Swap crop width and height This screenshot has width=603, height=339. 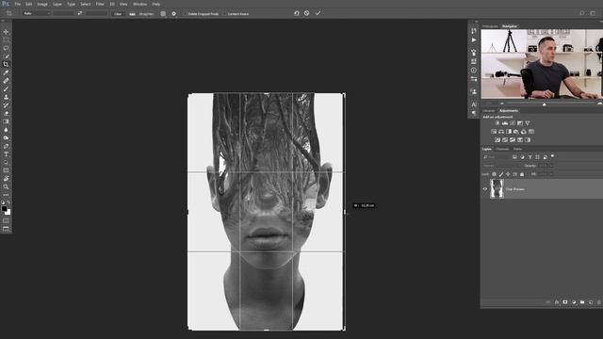pos(79,13)
